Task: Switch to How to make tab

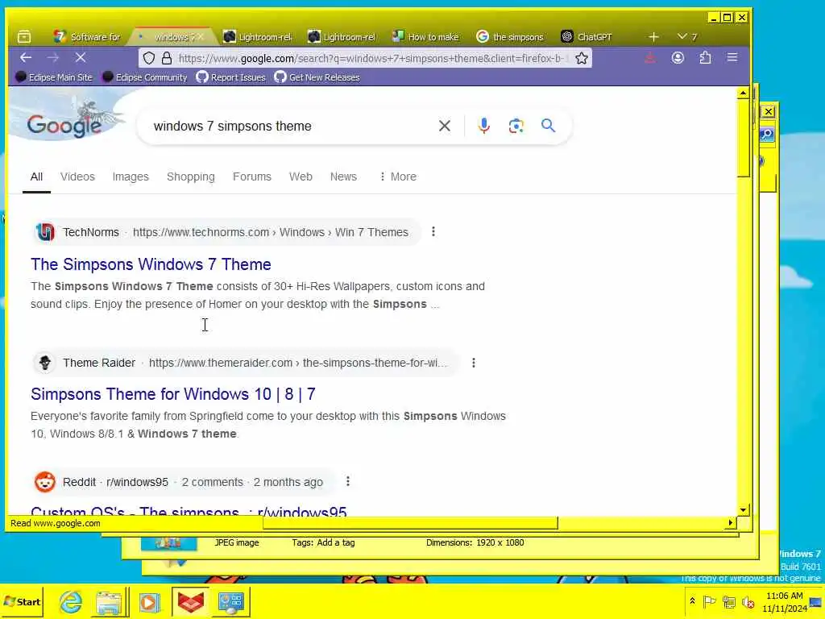Action: coord(426,37)
